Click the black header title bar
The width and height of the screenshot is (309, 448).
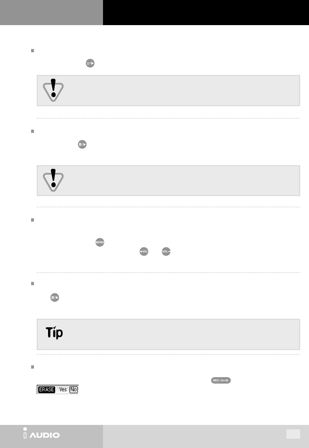click(x=205, y=13)
